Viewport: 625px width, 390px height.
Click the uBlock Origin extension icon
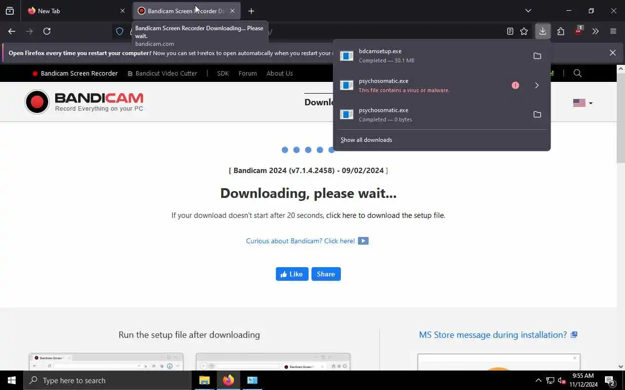tap(579, 31)
